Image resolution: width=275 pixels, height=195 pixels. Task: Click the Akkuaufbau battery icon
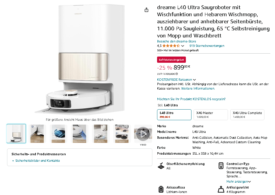pyautogui.click(x=161, y=189)
